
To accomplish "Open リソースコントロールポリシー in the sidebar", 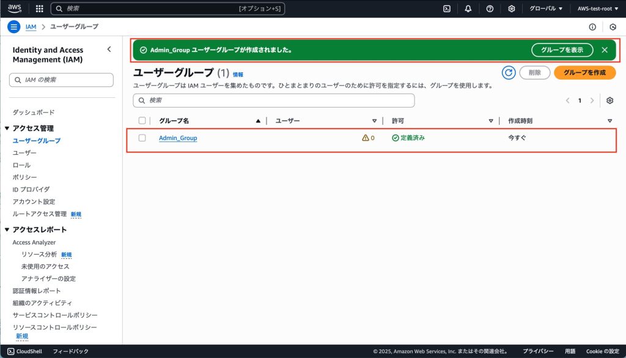I will pos(54,327).
